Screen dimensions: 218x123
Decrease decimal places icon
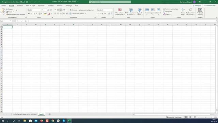(x=112, y=14)
